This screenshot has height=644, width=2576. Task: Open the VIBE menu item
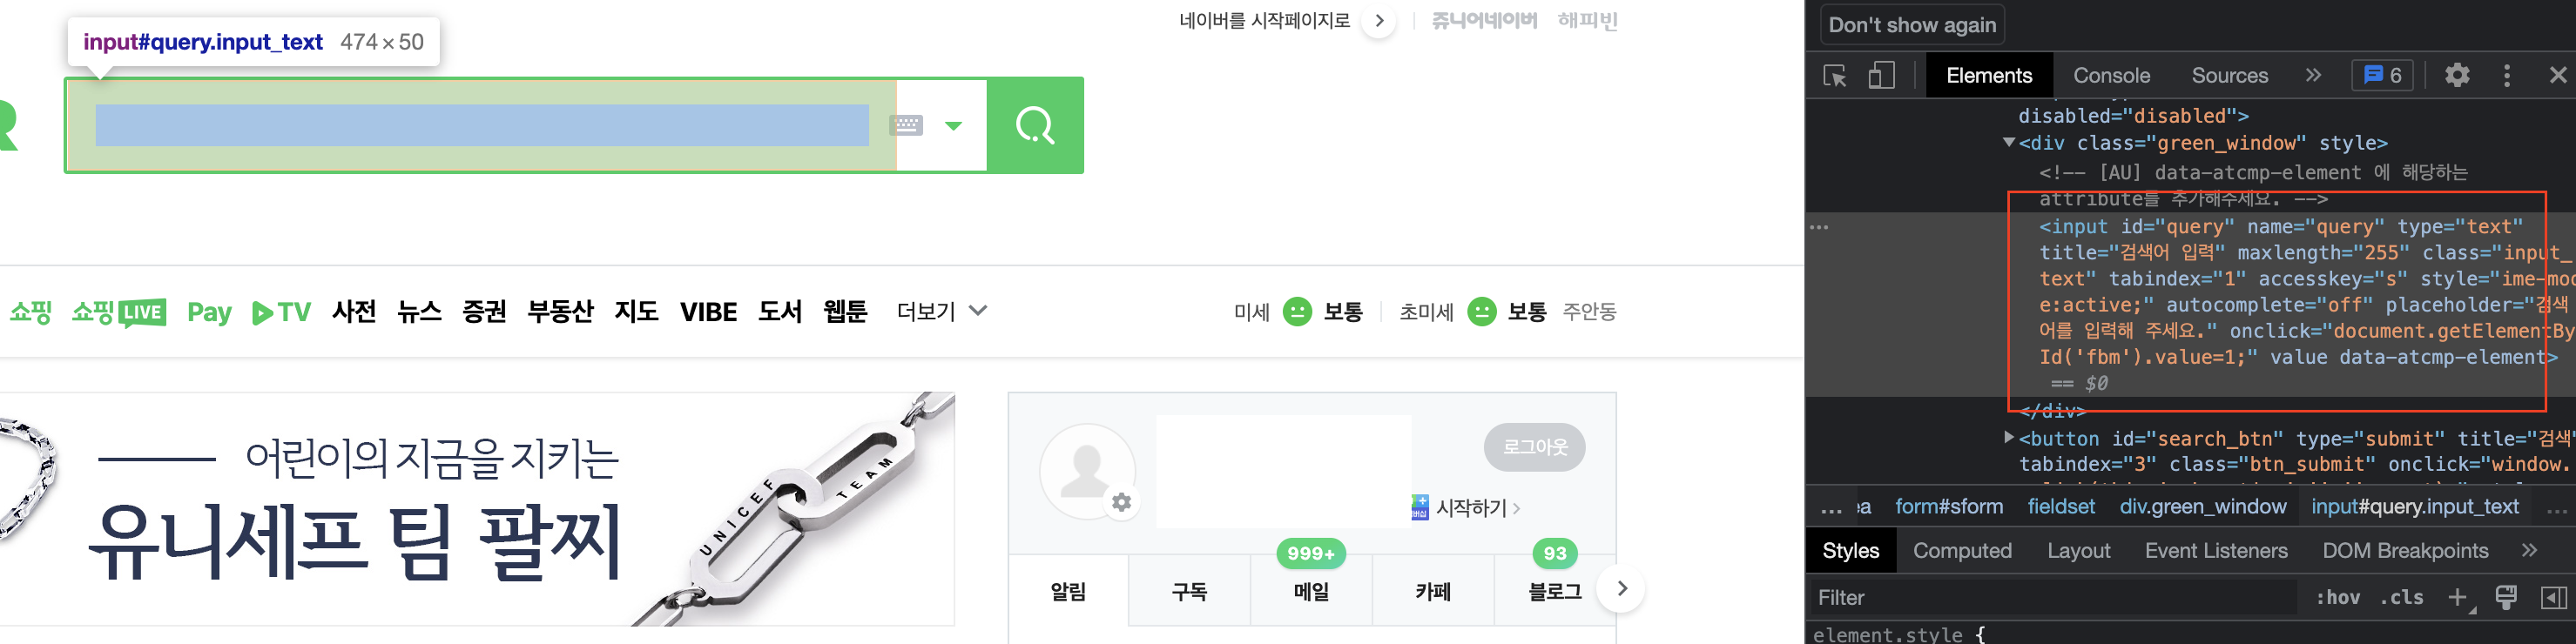[x=708, y=312]
